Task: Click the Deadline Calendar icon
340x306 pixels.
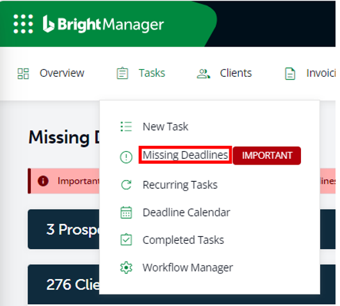Action: pos(126,213)
